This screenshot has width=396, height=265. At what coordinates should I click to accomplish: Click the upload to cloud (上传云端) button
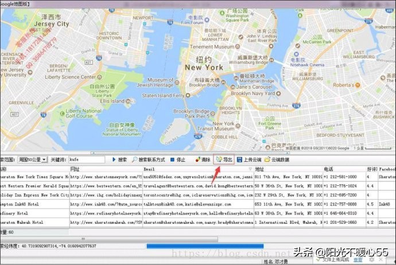pyautogui.click(x=249, y=159)
